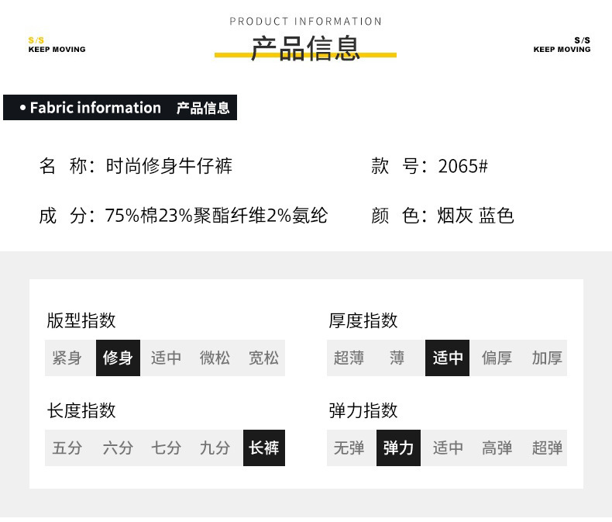Click the black S/S KEEP MOVING logo

pos(562,44)
